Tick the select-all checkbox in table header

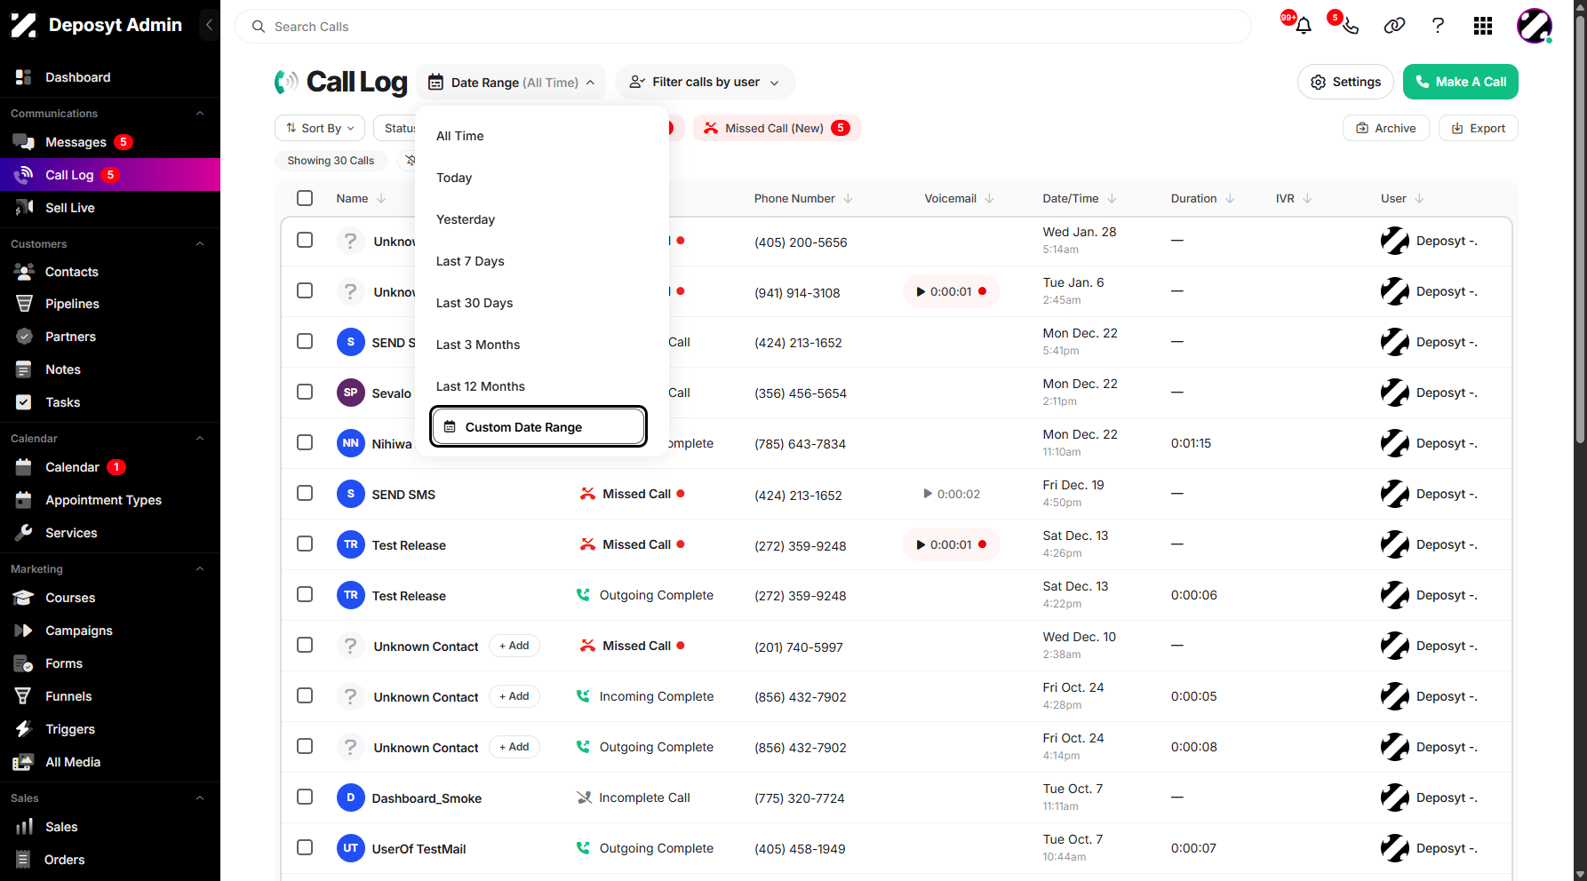click(305, 198)
